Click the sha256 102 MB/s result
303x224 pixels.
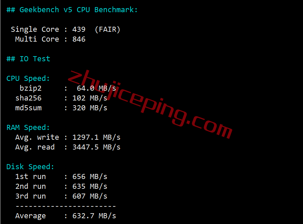tap(90, 98)
